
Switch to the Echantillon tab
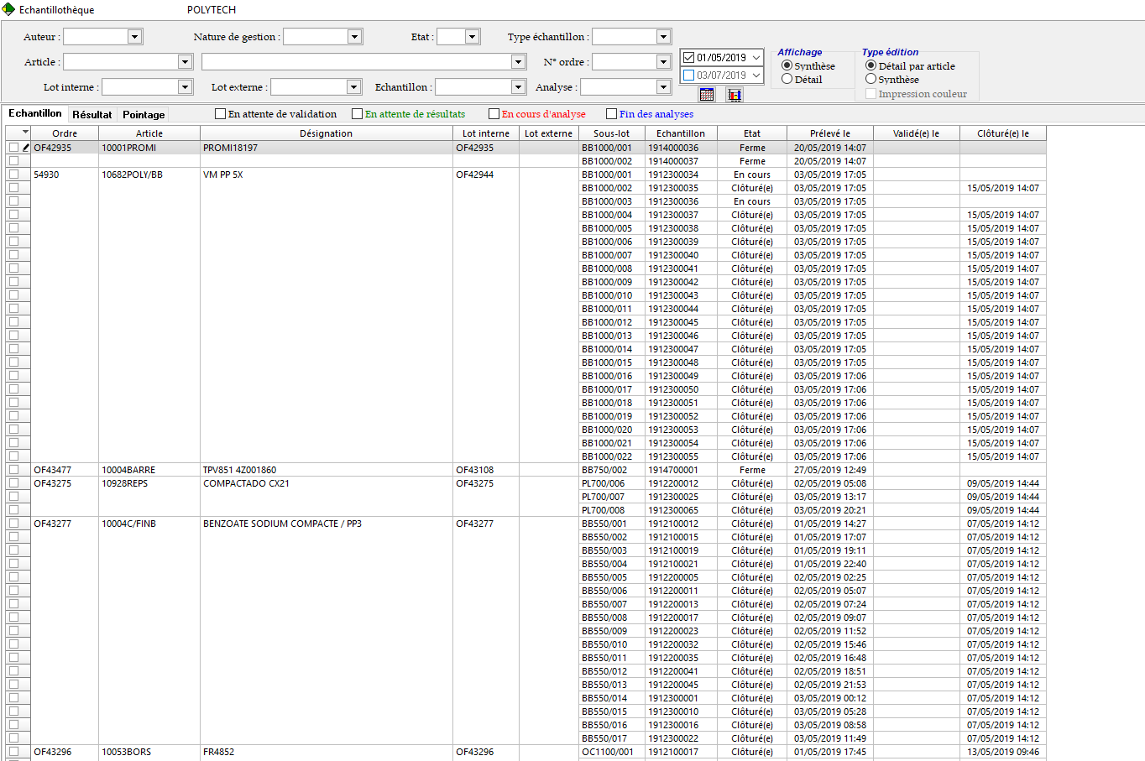point(35,113)
